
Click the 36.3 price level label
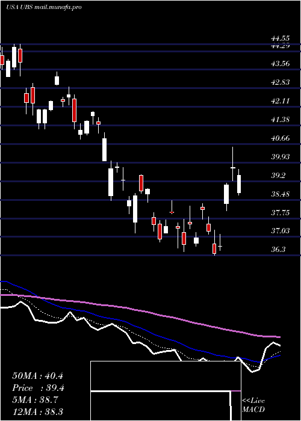pyautogui.click(x=278, y=250)
